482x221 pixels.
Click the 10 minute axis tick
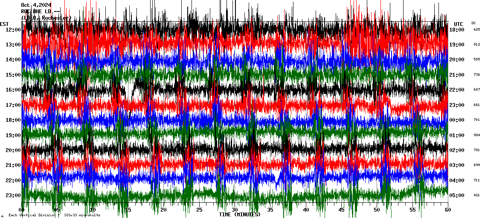pyautogui.click(x=93, y=210)
